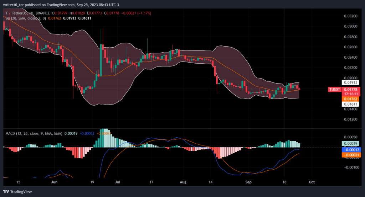Click the 15 date label on time axis
The width and height of the screenshot is (365, 197).
18,182
